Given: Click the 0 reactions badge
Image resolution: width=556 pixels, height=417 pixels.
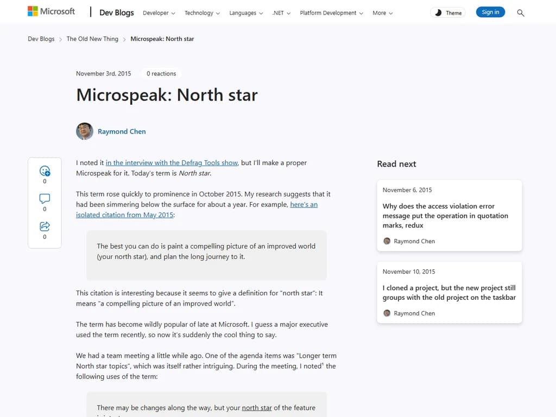Looking at the screenshot, I should coord(161,73).
